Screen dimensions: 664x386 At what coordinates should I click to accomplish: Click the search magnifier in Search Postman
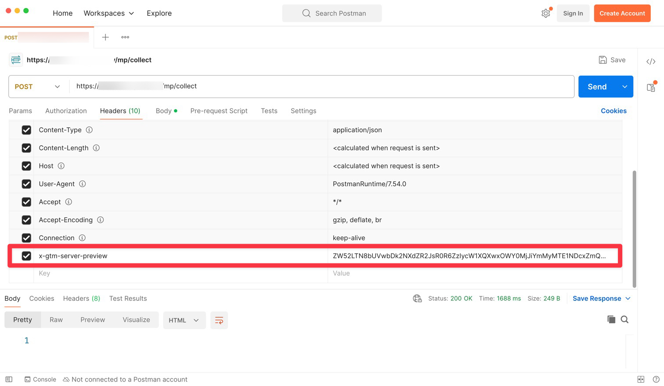[306, 13]
